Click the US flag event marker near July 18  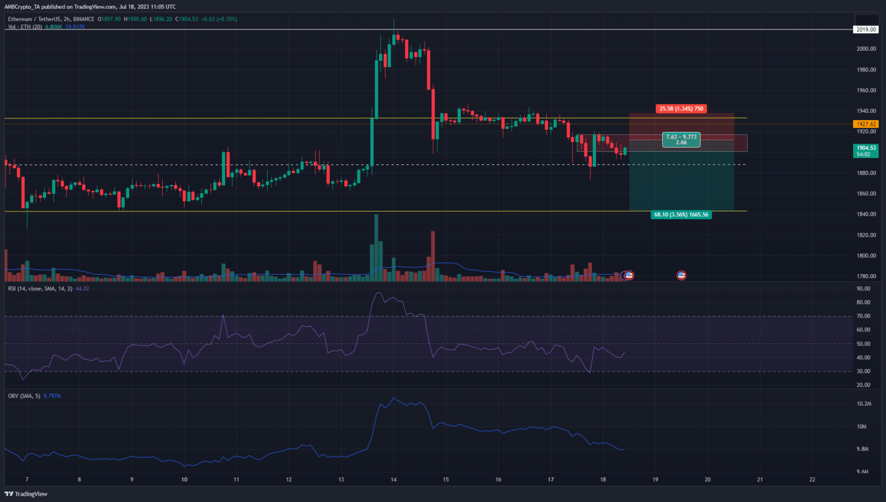[x=628, y=275]
